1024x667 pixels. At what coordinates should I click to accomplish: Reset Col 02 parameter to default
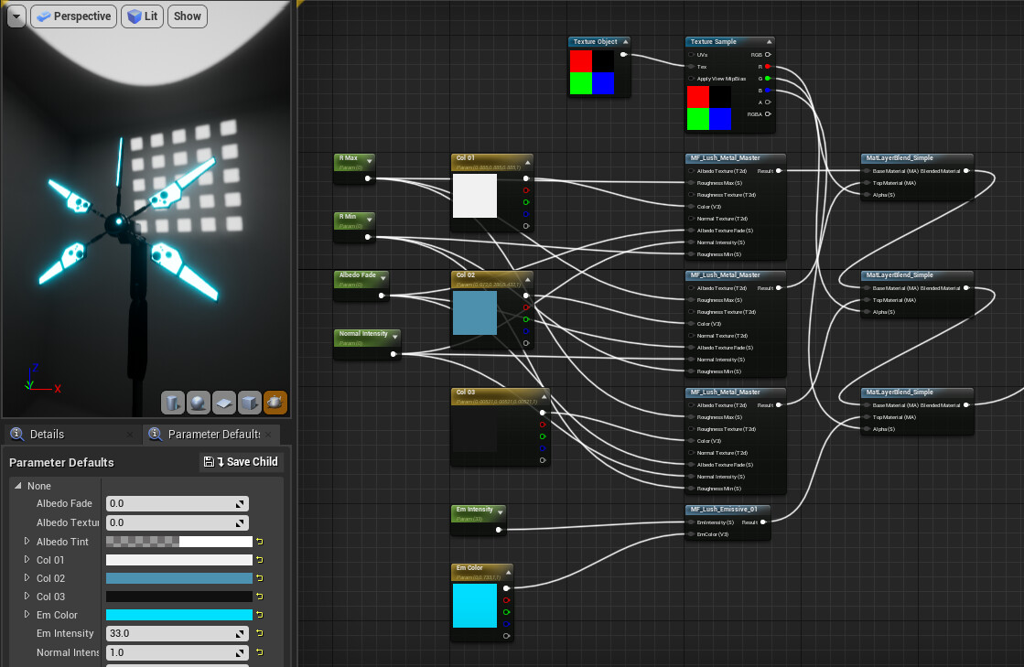coord(260,578)
